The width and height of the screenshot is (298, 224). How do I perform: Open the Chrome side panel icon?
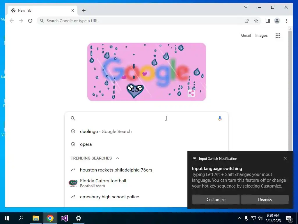(268, 21)
